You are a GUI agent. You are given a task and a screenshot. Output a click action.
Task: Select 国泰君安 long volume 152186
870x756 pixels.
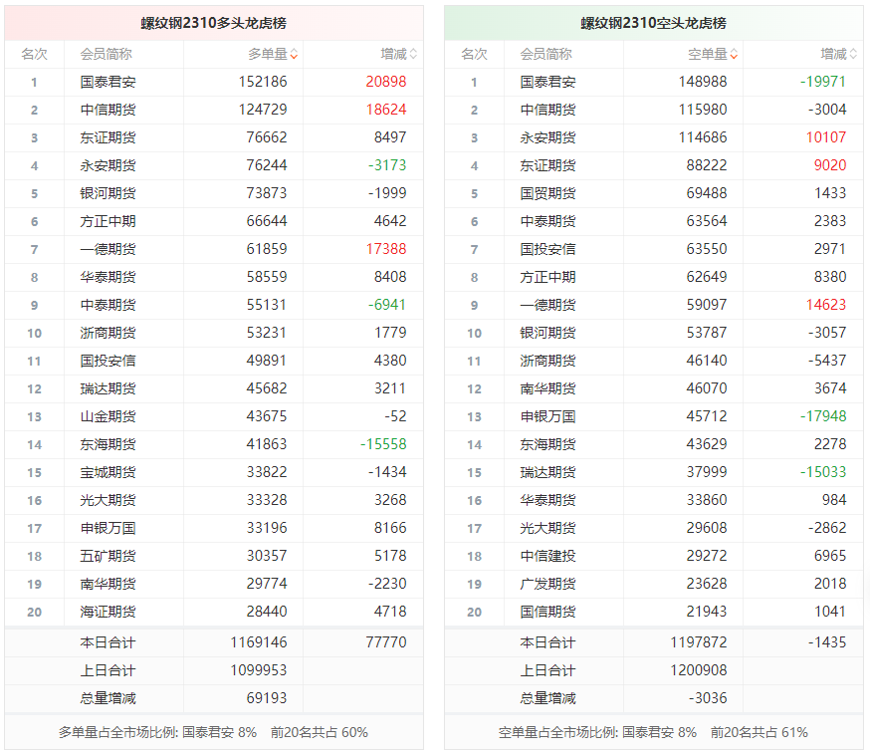click(x=263, y=82)
